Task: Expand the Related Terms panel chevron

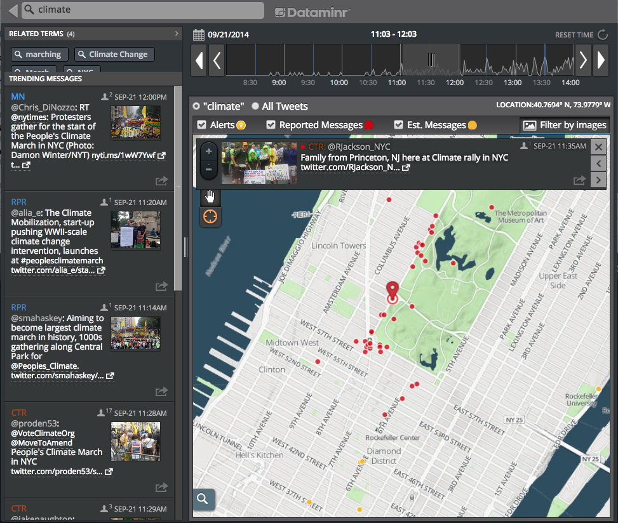Action: (x=177, y=34)
